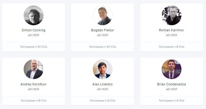Viewport: 206px width, 109px height.
Task: View Andrey Korotkov's 8 ICOs participation
Action: (x=33, y=101)
